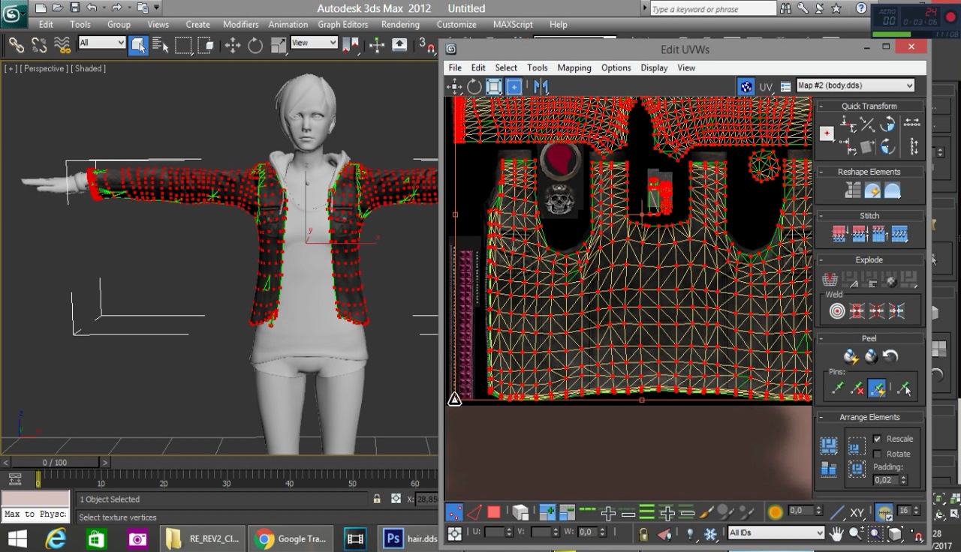961x552 pixels.
Task: Toggle the highlighted Auto Pin Moved Vertices button
Action: pyautogui.click(x=876, y=388)
